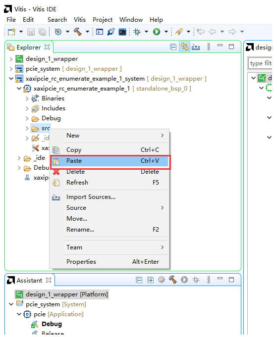Select Debug under pcie Application
277x337 pixels.
coord(52,324)
